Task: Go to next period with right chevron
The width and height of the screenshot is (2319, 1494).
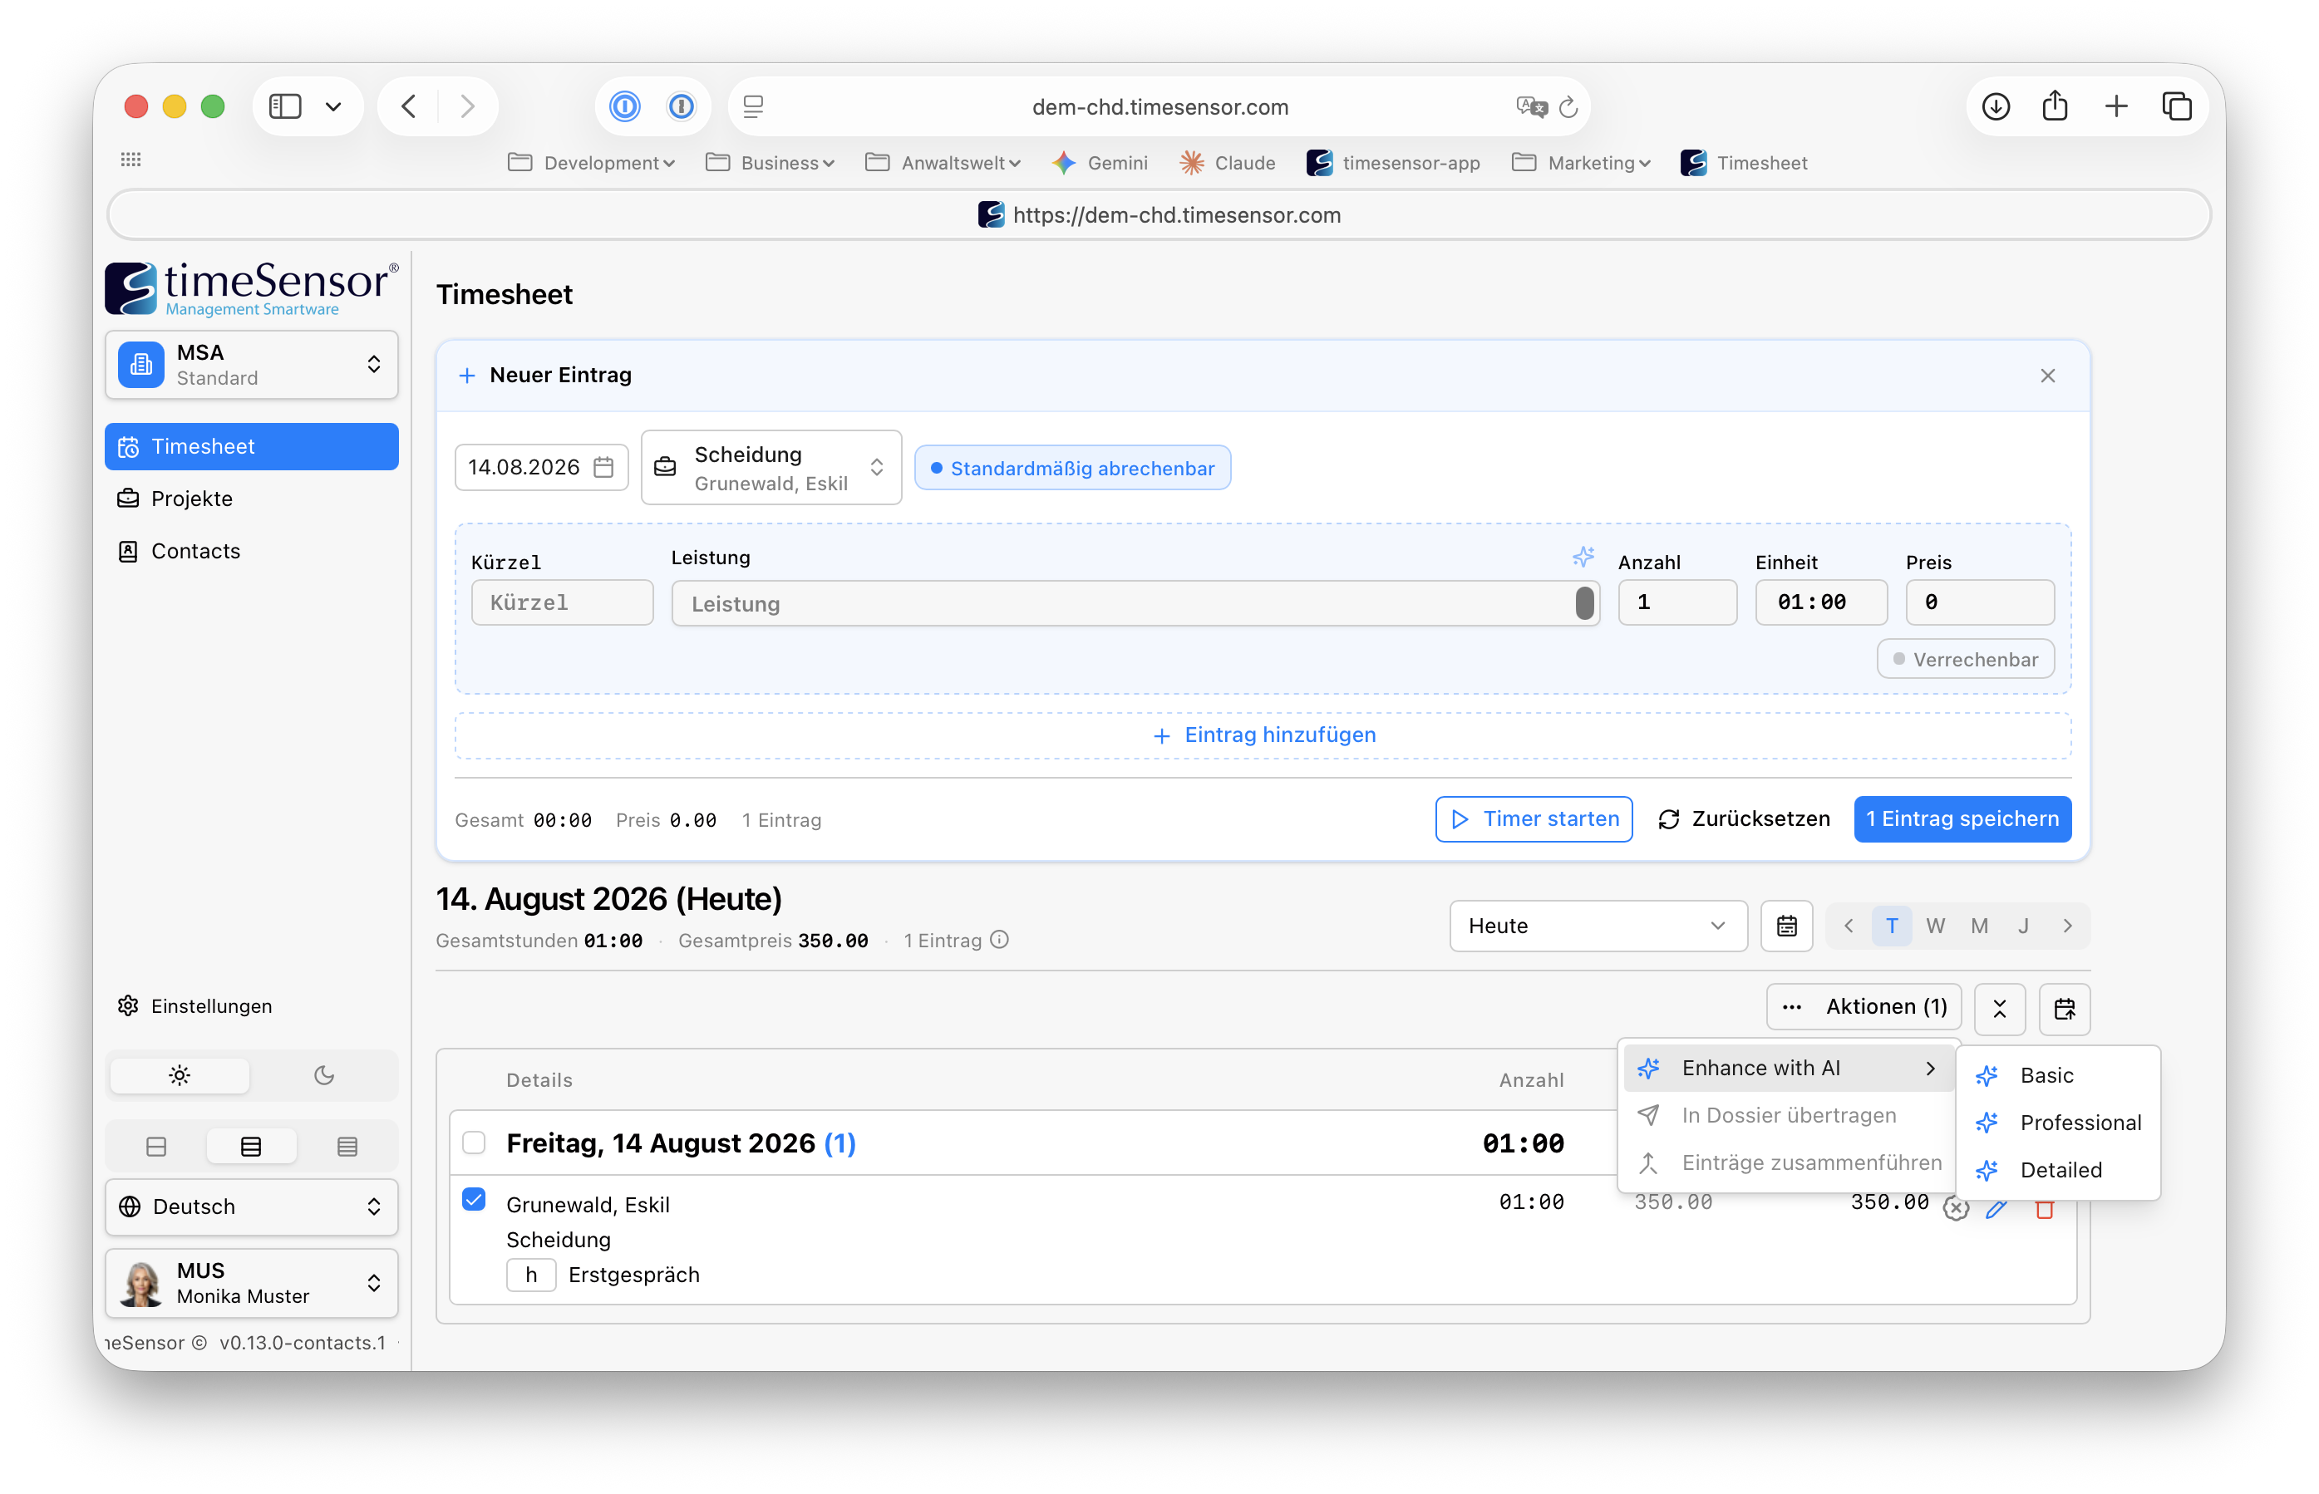Action: click(2068, 926)
